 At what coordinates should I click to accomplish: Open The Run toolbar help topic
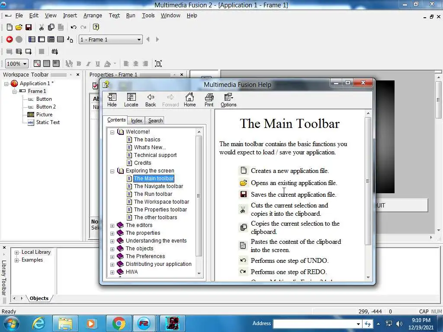click(x=153, y=194)
